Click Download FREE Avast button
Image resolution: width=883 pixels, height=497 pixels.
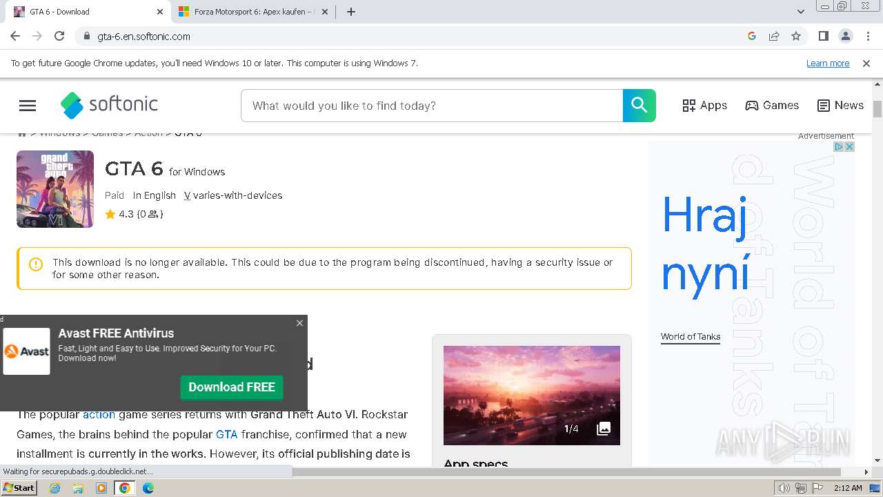(x=232, y=387)
